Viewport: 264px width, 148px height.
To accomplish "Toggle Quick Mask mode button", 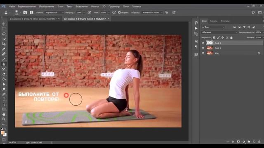I will coord(4,140).
